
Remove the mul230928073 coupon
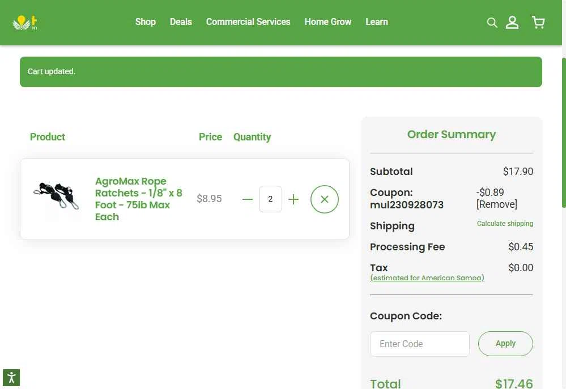[496, 204]
